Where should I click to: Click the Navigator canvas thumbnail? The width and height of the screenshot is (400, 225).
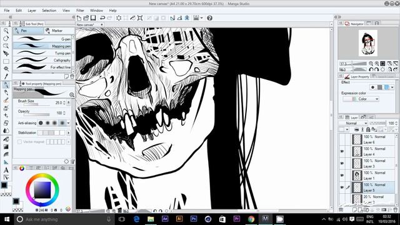coord(367,43)
